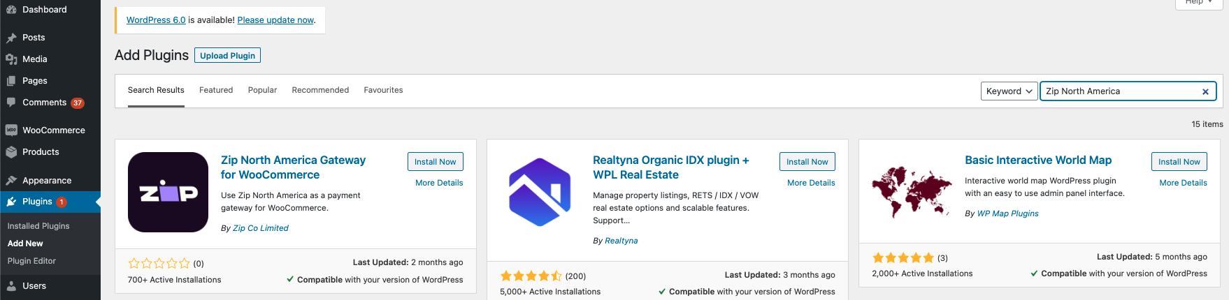Screen dimensions: 1229x300
Task: Click Zip plugin's empty star rating
Action: [159, 264]
